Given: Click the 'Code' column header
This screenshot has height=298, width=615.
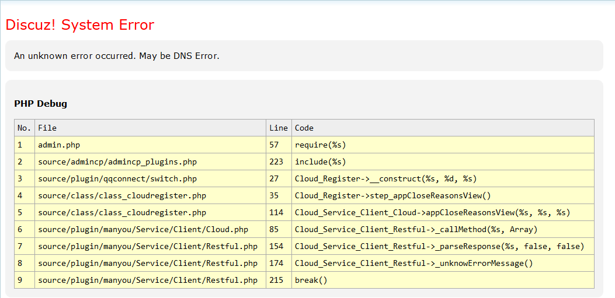Looking at the screenshot, I should point(443,128).
